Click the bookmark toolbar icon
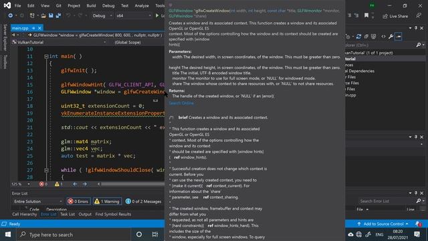The image size is (428, 241). click(x=366, y=15)
